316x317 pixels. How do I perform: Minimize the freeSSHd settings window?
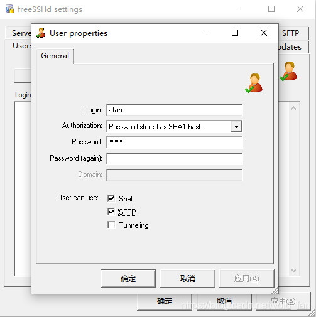(243, 9)
